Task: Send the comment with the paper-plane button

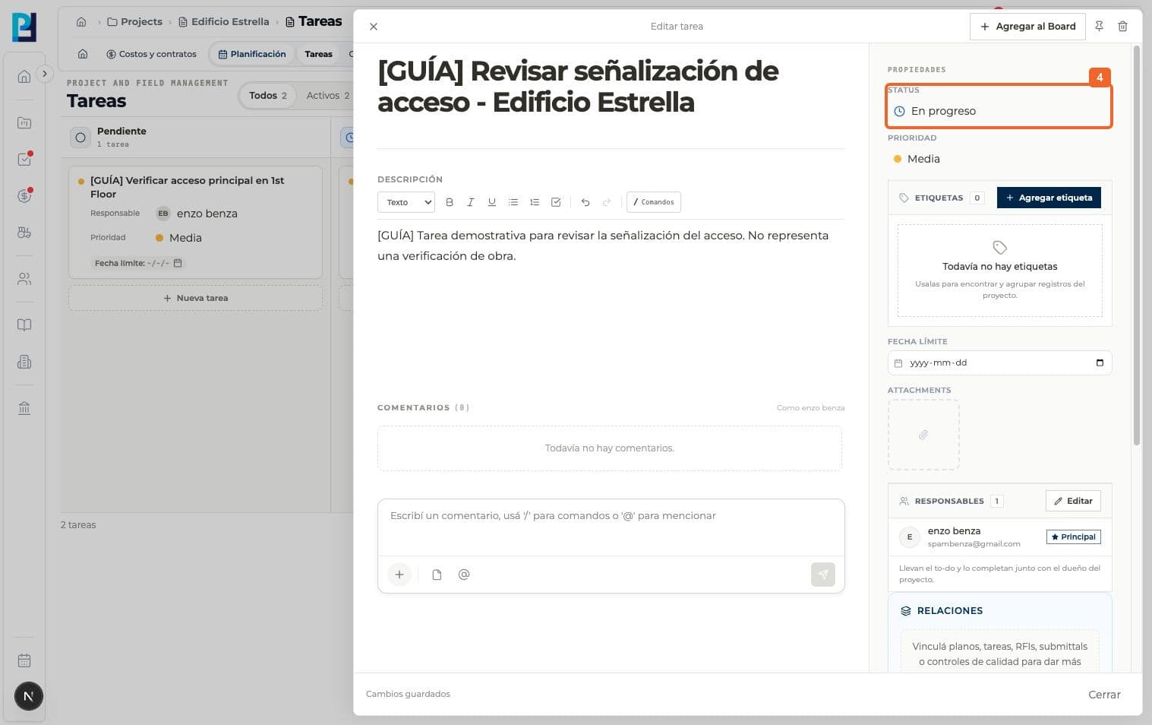Action: (x=823, y=575)
